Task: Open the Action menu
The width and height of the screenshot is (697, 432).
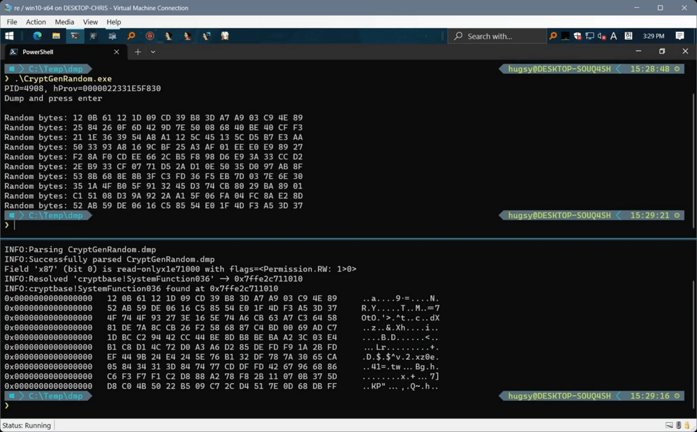Action: click(36, 22)
